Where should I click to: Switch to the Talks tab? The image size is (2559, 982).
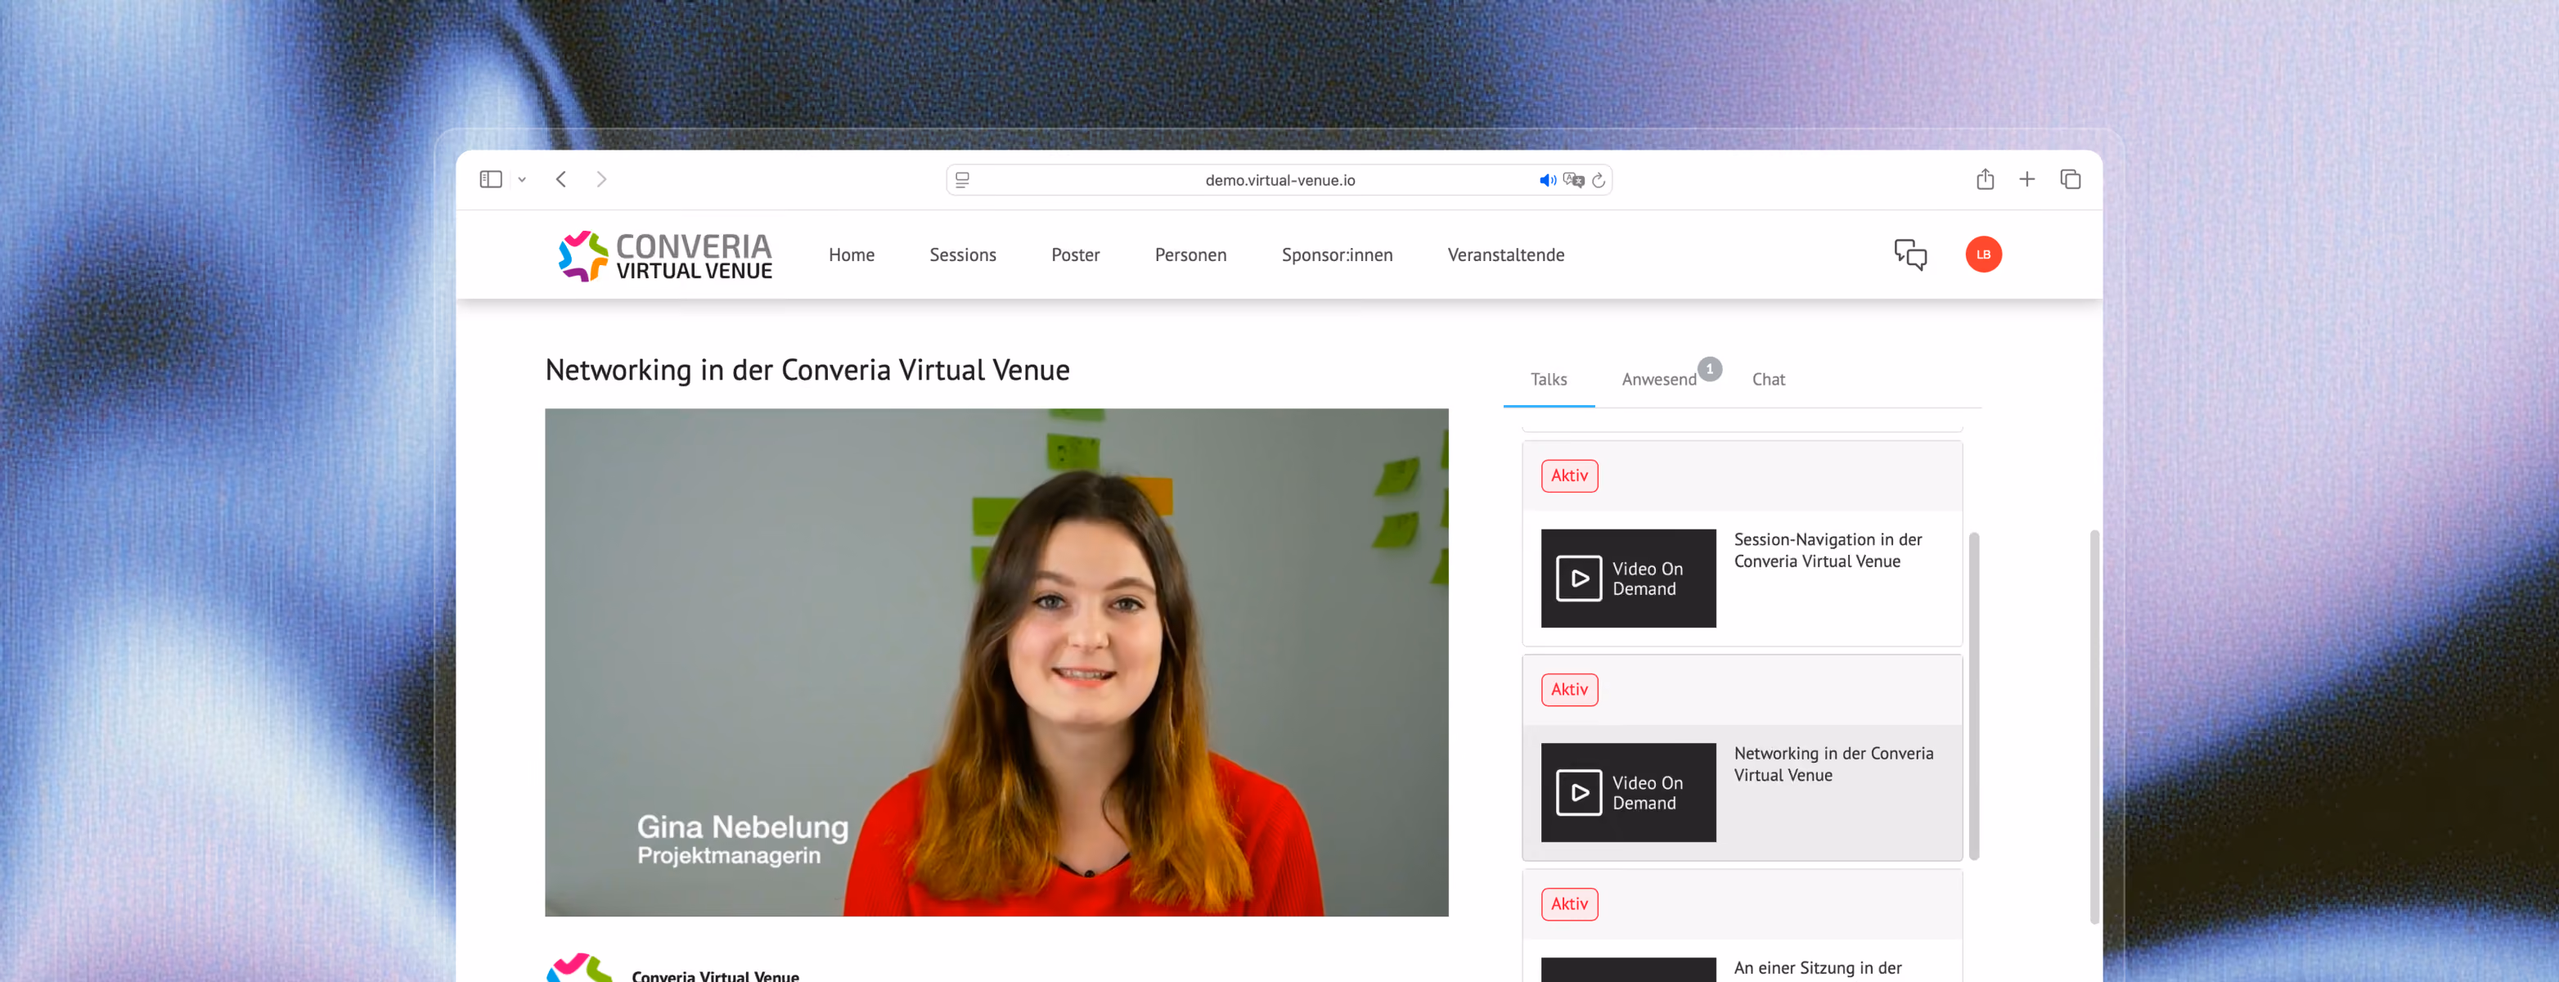coord(1549,379)
